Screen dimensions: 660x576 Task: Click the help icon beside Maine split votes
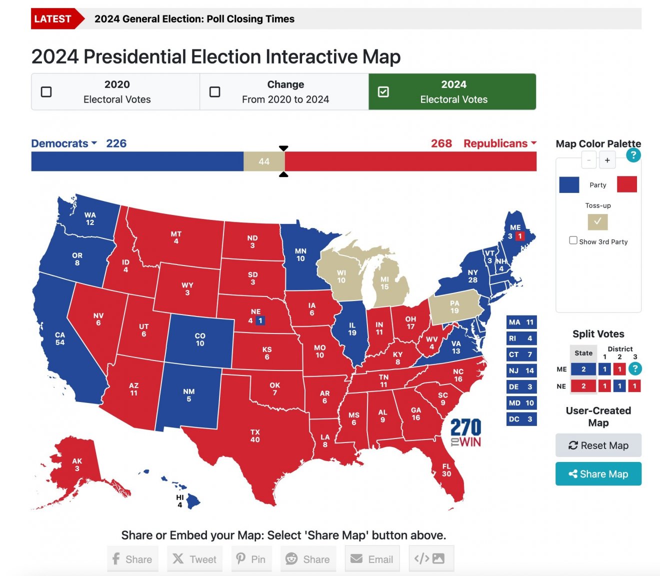pyautogui.click(x=634, y=369)
